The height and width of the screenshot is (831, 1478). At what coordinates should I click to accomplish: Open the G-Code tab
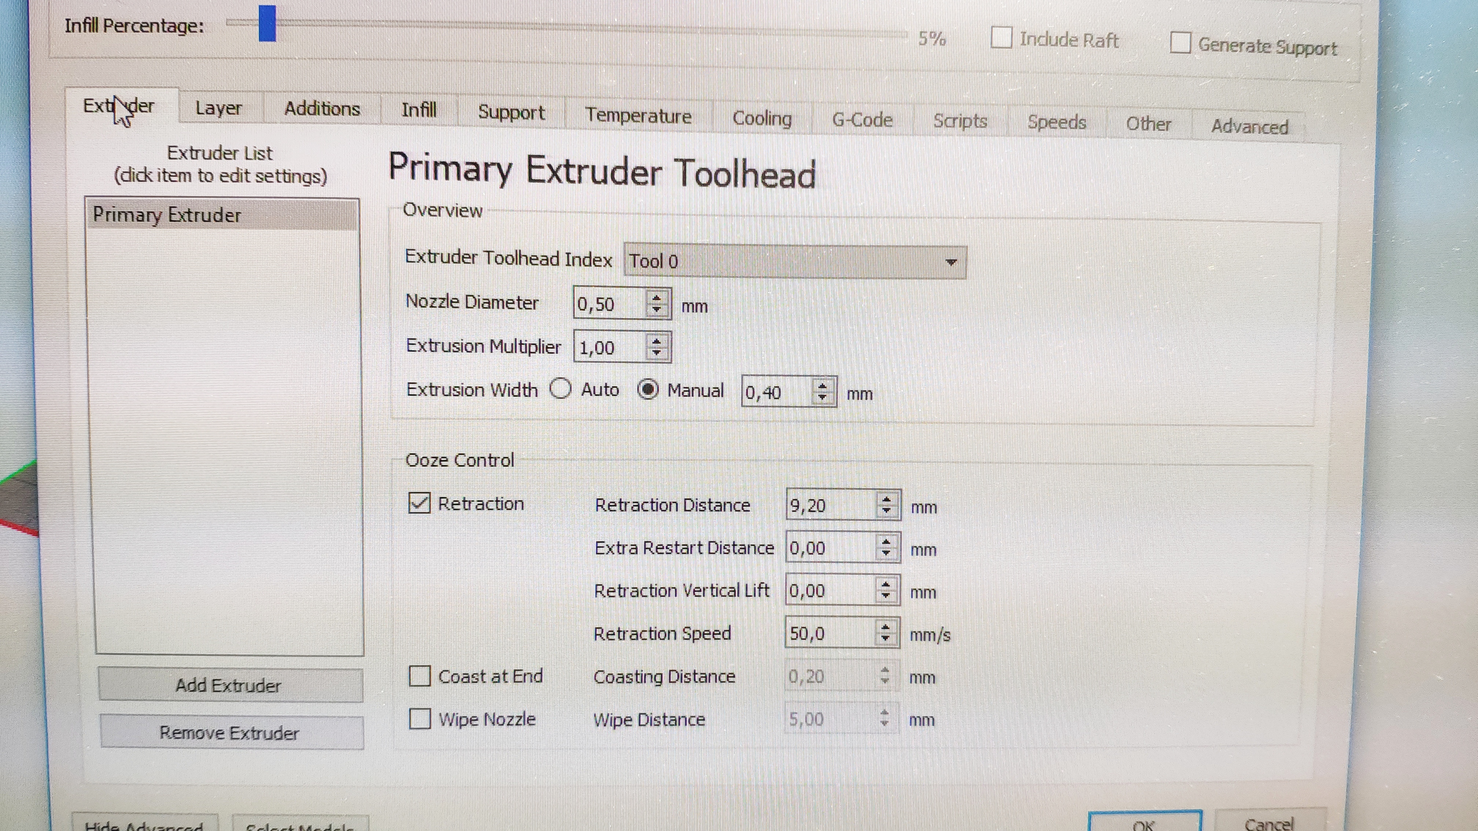coord(862,120)
